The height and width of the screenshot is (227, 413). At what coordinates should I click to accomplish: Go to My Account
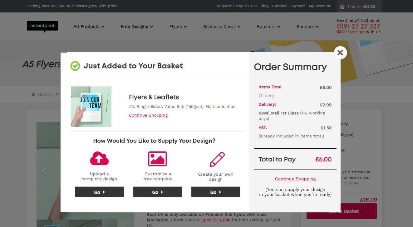pyautogui.click(x=320, y=6)
